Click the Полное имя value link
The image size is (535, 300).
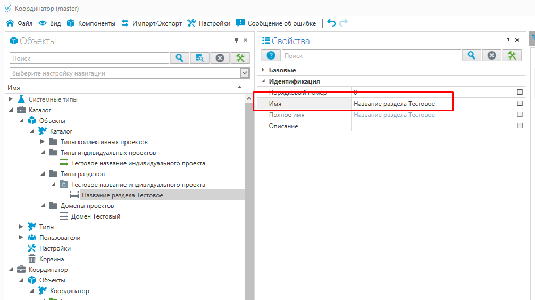pyautogui.click(x=394, y=115)
